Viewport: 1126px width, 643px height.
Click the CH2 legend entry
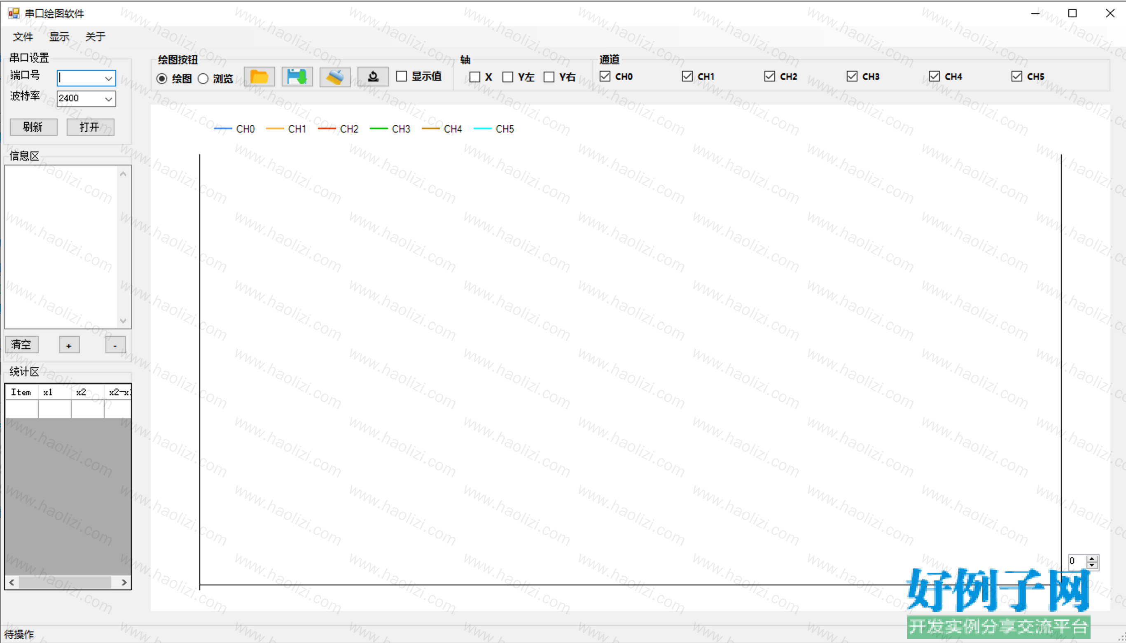tap(338, 129)
